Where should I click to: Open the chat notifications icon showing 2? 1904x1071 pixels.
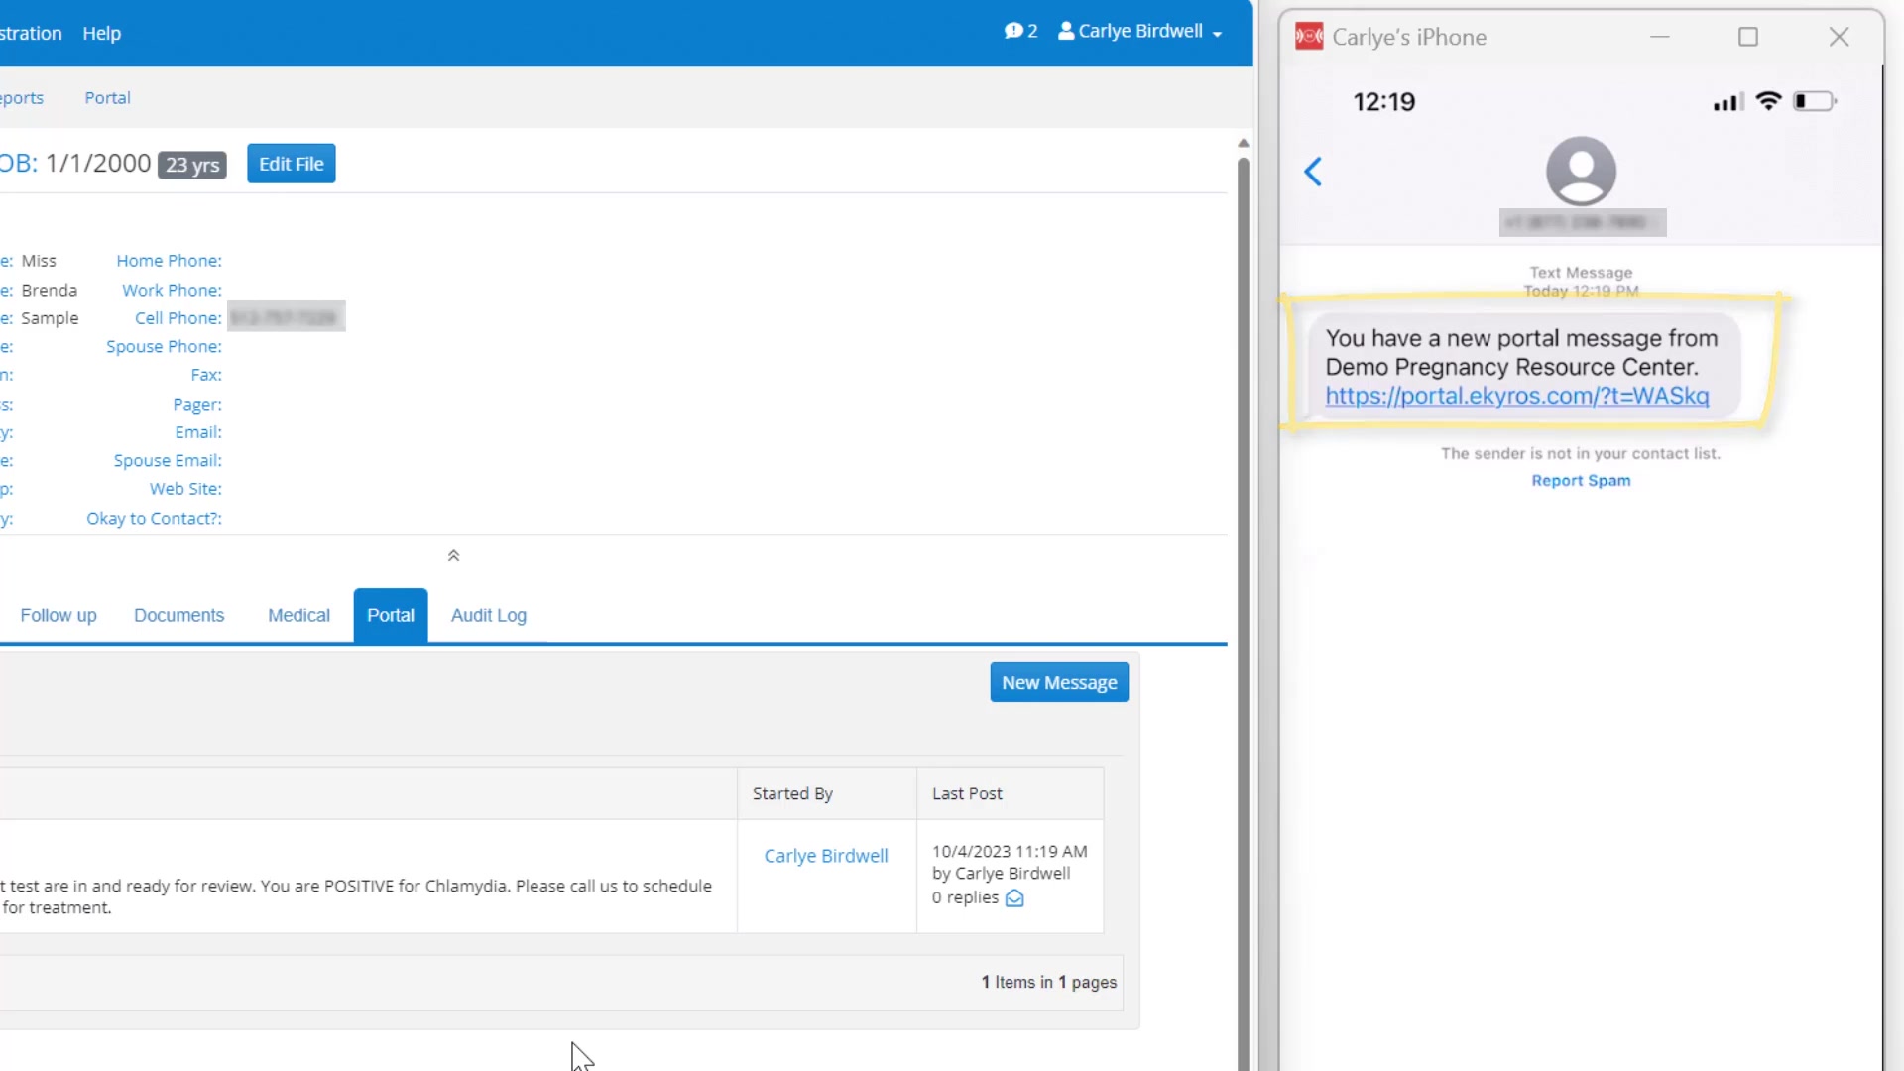(x=1020, y=31)
